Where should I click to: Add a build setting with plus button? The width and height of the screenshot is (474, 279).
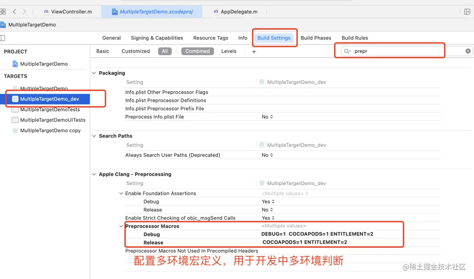(x=254, y=51)
